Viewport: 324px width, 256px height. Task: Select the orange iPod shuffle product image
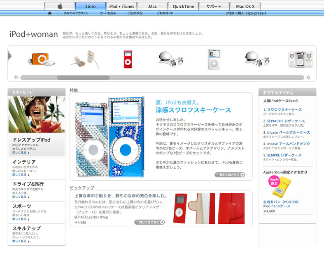(42, 59)
